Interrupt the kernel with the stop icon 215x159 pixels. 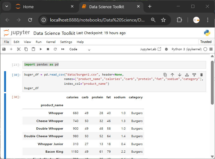point(48,49)
